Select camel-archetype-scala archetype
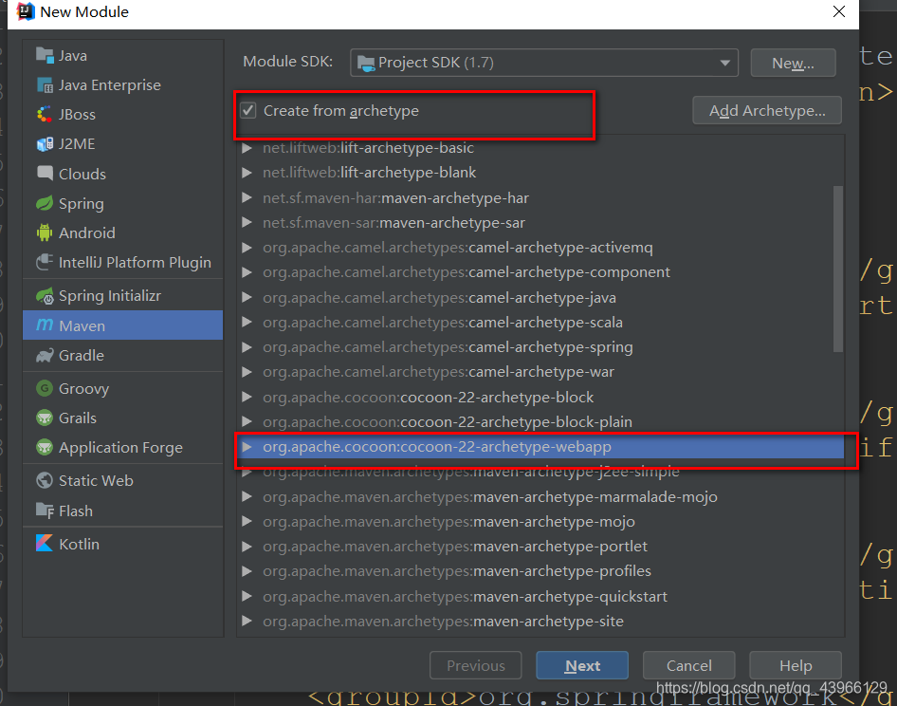Viewport: 897px width, 706px height. pos(540,323)
